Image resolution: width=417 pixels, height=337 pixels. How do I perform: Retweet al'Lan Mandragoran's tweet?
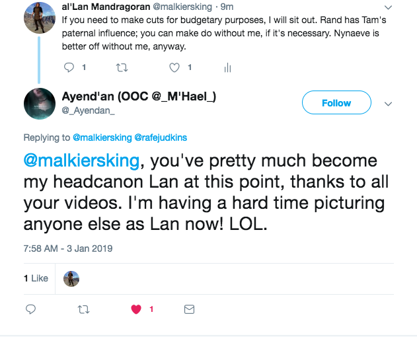click(122, 67)
